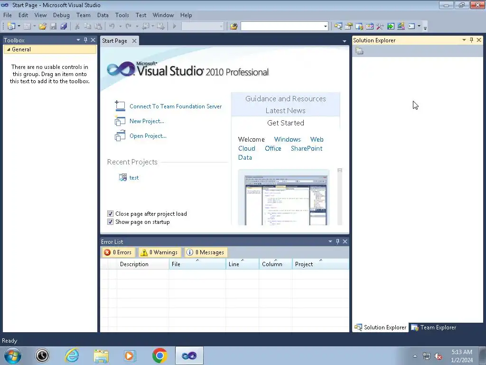Viewport: 486px width, 365px height.
Task: Toggle the 0 Errors filter button
Action: 118,252
